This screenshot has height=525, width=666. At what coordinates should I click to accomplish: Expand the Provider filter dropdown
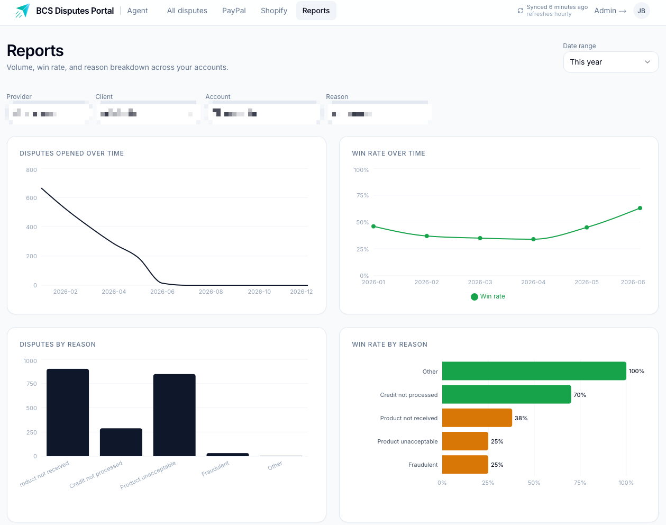coord(49,113)
